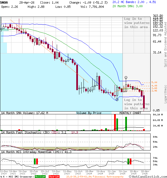Viewport: 167px width, 178px height.
Task: Open the lower 'Log in to view patterns' message
Action: pyautogui.click(x=137, y=104)
